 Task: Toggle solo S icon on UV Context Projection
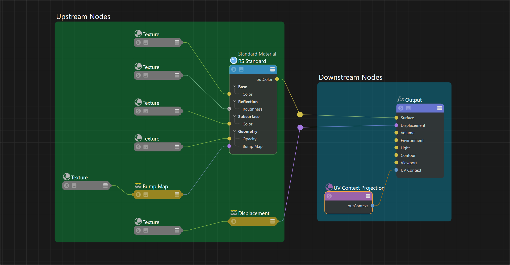[329, 196]
